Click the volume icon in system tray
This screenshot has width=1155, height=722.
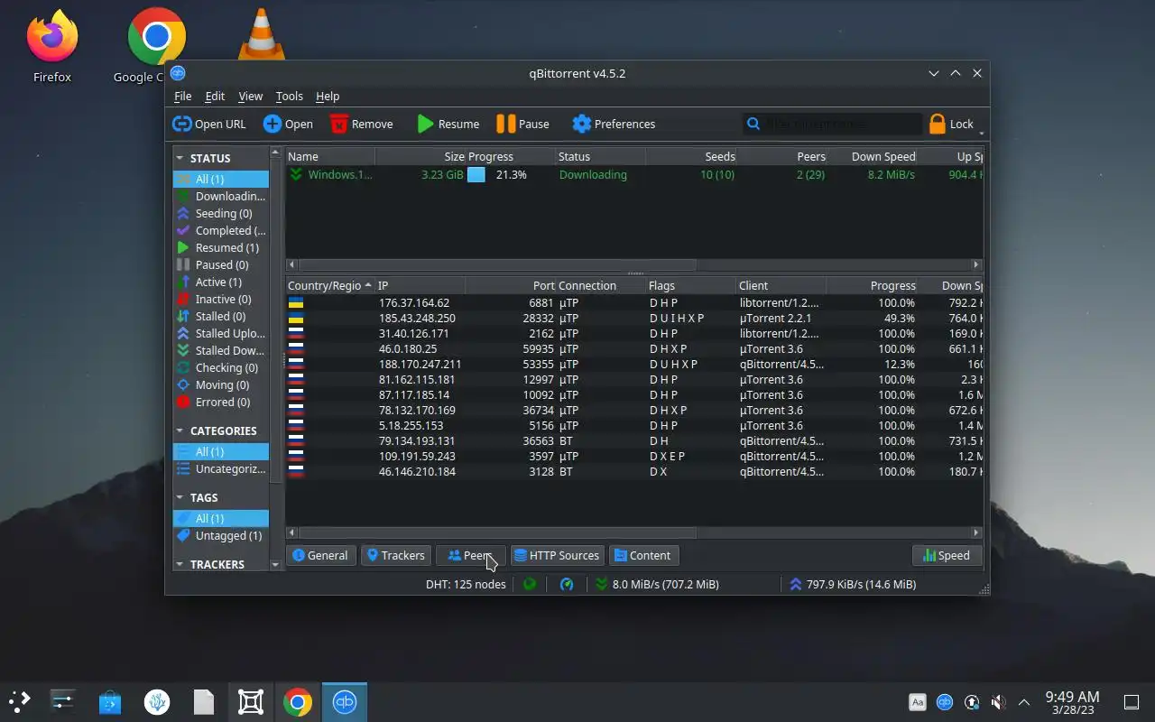pyautogui.click(x=998, y=701)
